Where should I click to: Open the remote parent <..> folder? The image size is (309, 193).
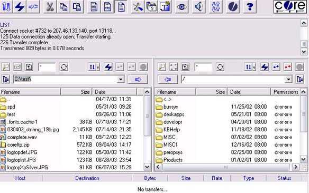pyautogui.click(x=168, y=99)
